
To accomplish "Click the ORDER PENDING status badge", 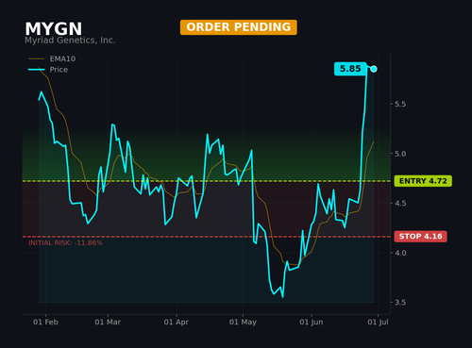I will (239, 27).
